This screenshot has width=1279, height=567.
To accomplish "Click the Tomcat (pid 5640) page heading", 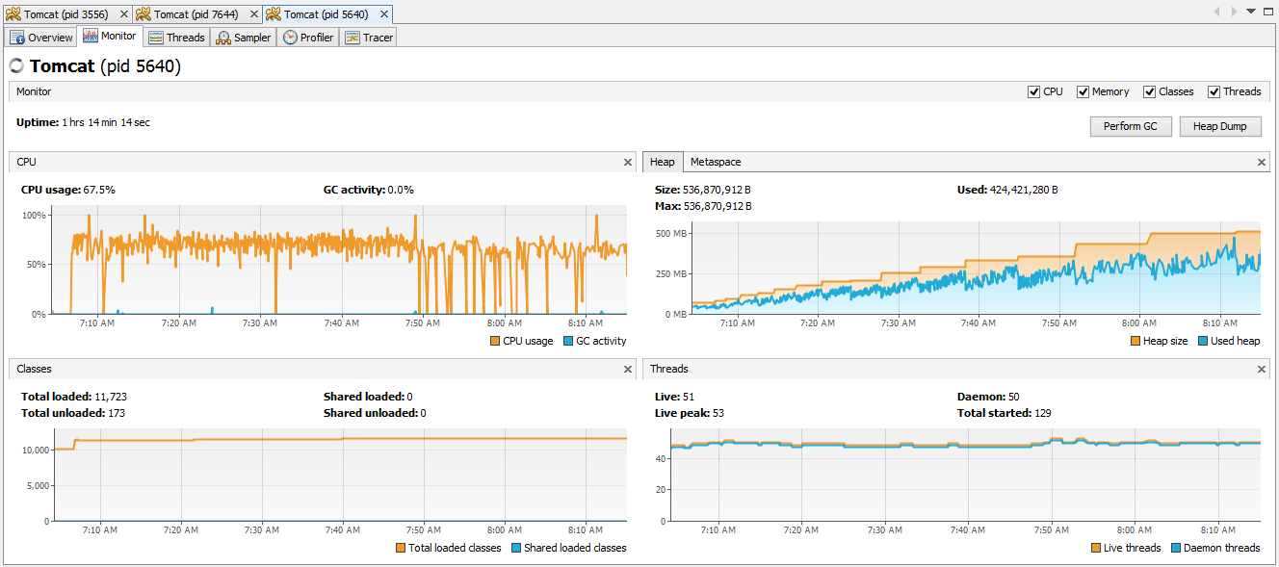I will [106, 66].
